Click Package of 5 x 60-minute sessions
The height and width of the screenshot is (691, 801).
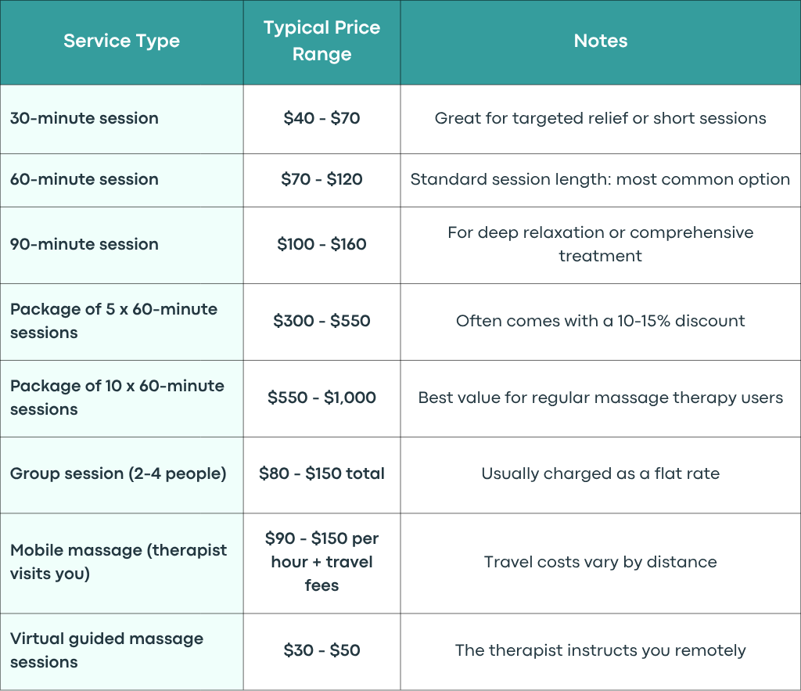tap(114, 321)
